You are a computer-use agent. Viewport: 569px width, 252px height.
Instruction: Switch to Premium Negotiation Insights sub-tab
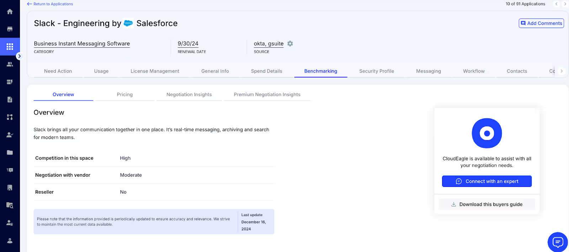pos(267,95)
